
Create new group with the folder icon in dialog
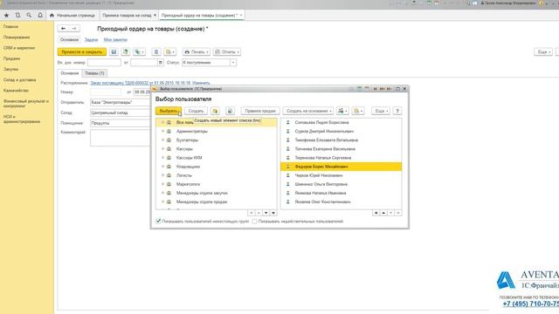pos(215,111)
